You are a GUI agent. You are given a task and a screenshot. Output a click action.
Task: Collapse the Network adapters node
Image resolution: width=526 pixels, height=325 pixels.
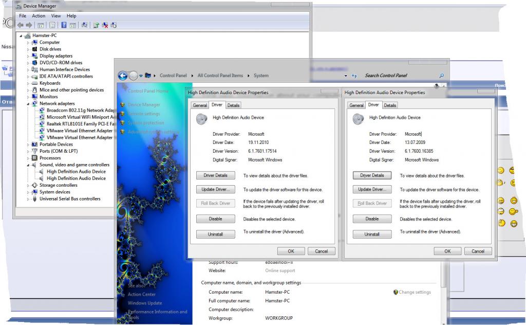point(29,104)
